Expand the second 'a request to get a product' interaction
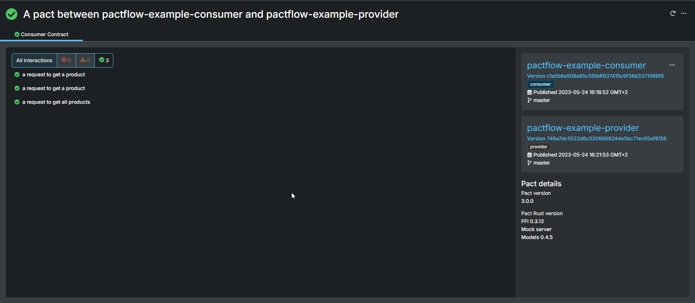Viewport: 695px width, 303px height. (54, 88)
